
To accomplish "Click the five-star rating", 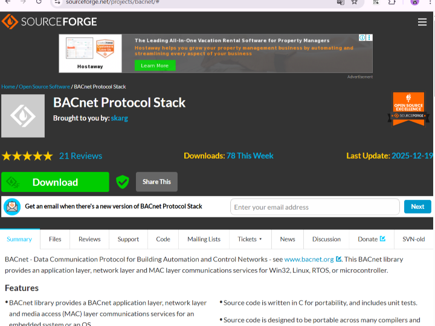I will [27, 156].
